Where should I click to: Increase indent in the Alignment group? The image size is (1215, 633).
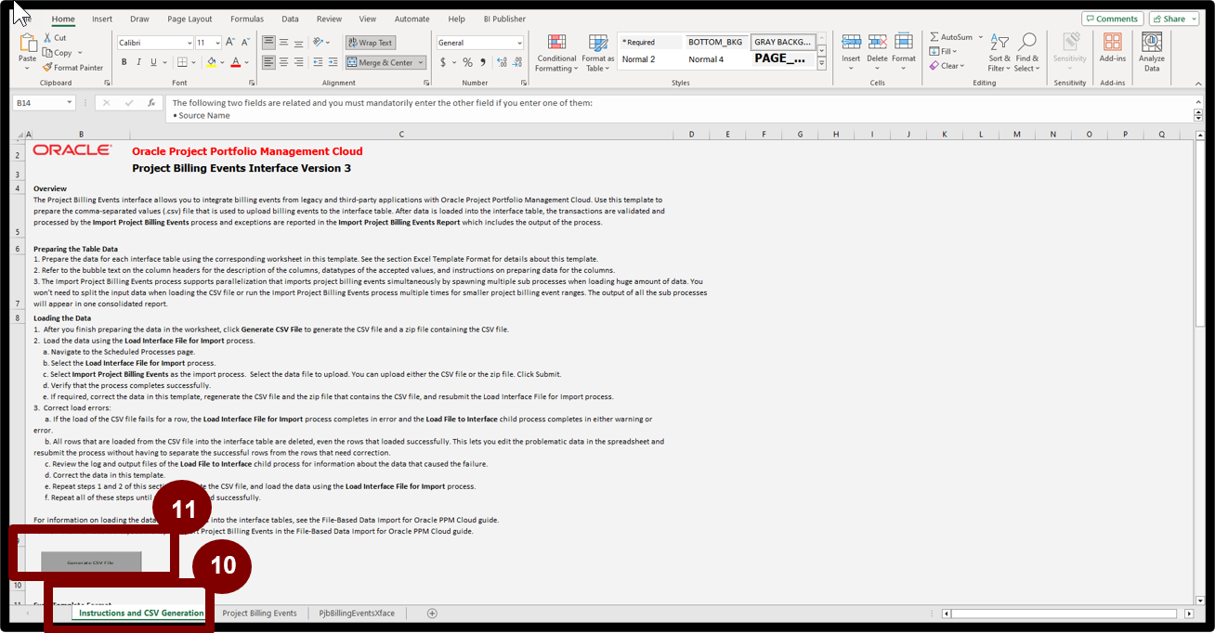[332, 62]
